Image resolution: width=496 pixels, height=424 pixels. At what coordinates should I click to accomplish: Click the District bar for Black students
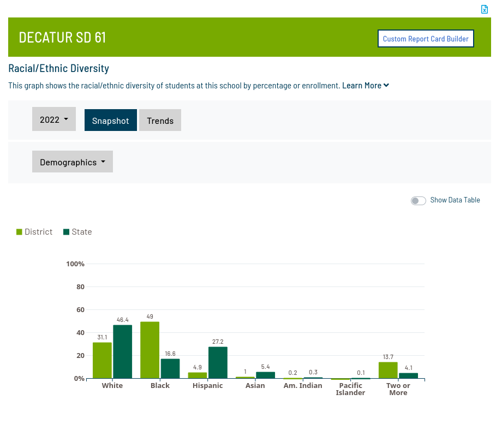tap(150, 350)
